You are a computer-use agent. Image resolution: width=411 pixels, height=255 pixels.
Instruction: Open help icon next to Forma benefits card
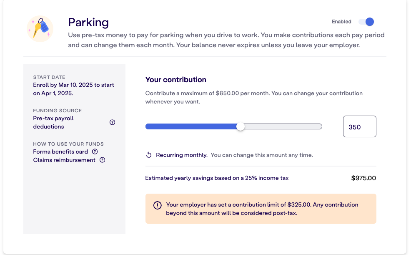(x=95, y=151)
